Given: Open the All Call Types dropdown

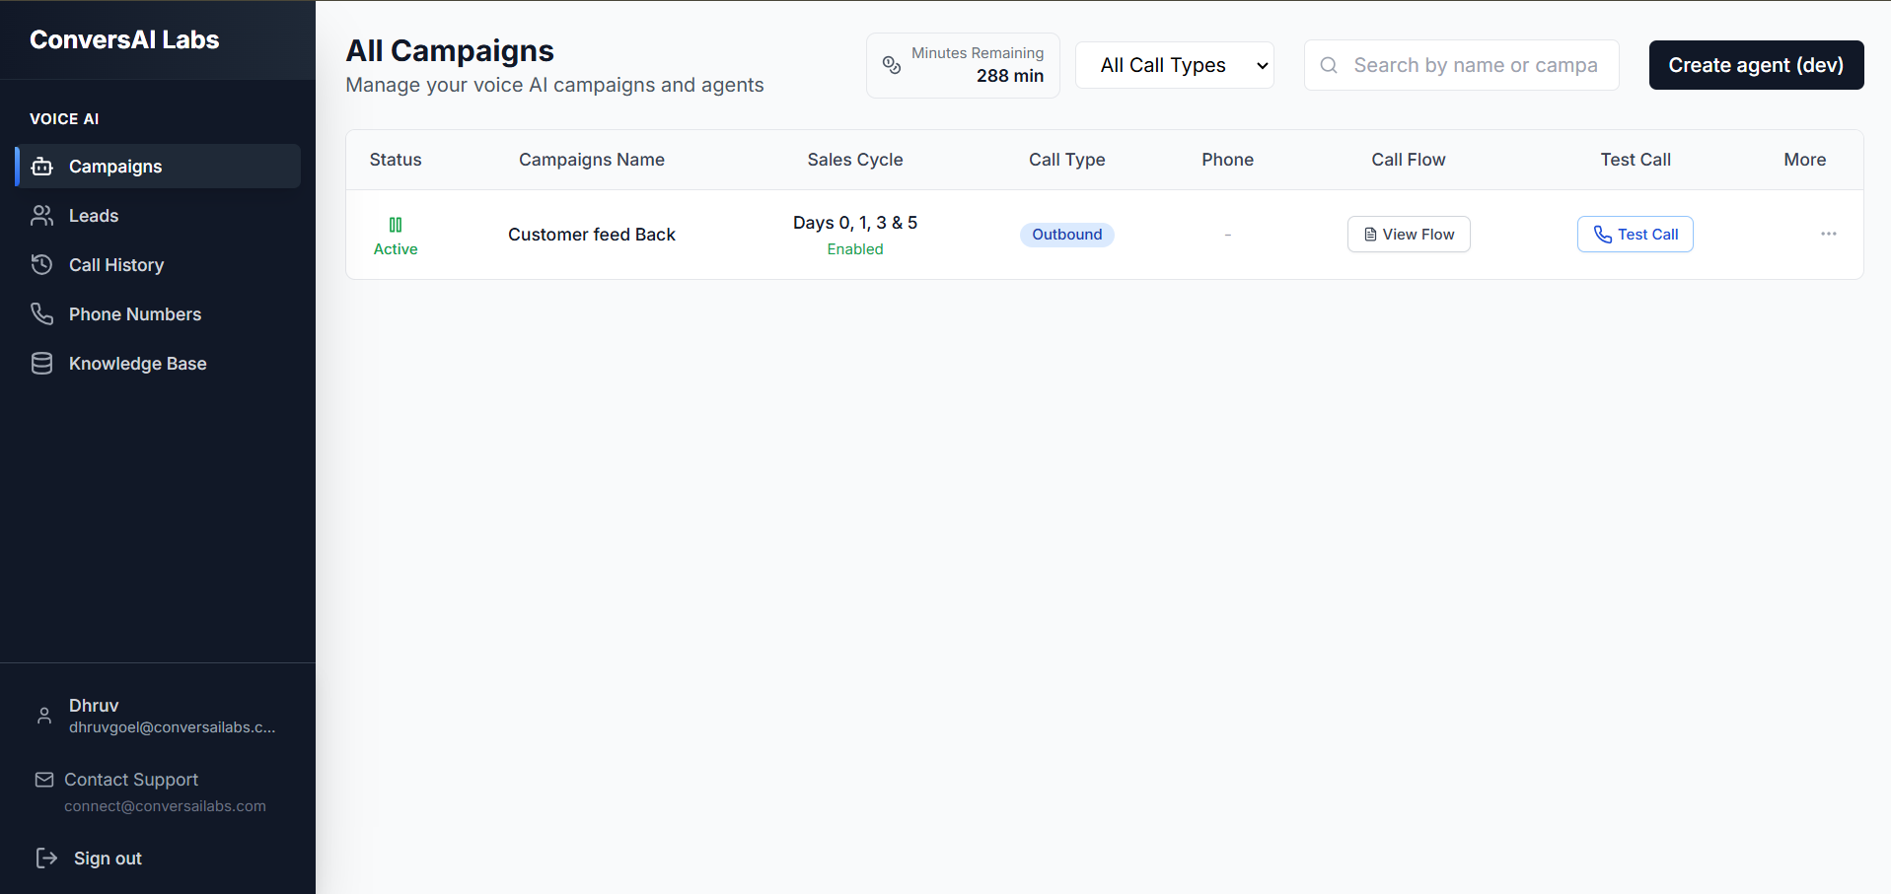Looking at the screenshot, I should (x=1175, y=65).
